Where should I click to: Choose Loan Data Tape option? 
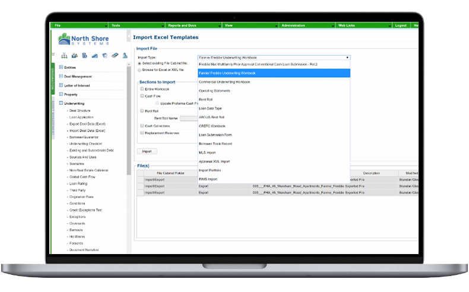pos(274,108)
